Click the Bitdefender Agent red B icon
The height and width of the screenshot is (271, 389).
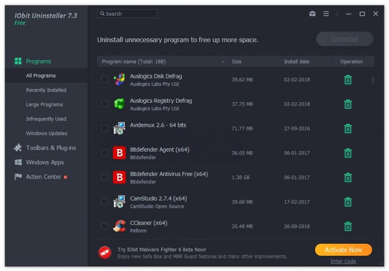click(x=120, y=153)
